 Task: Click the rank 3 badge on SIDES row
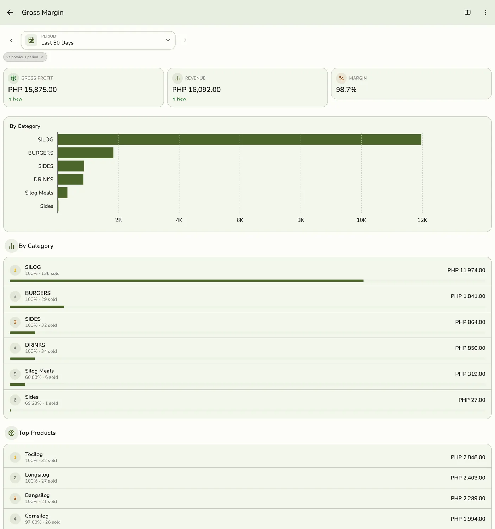coord(15,322)
